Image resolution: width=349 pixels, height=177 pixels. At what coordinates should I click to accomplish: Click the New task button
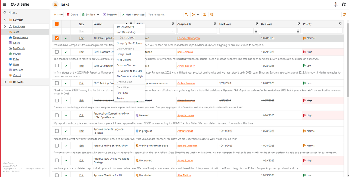58,15
